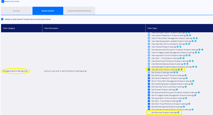Click the Back to Accounts arrow icon

3,1
